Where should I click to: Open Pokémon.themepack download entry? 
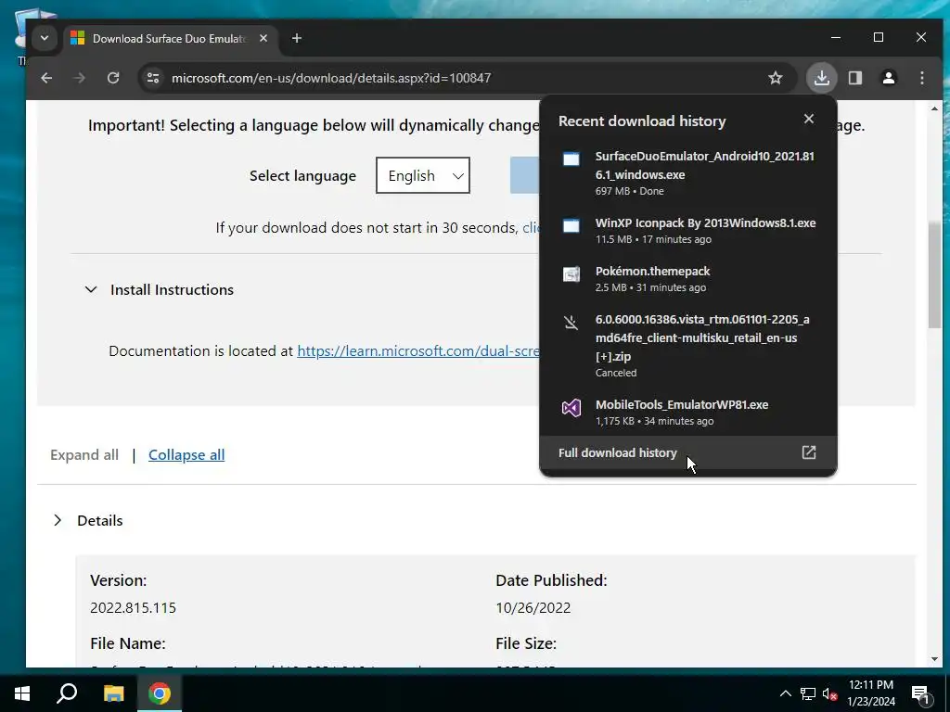tap(687, 278)
